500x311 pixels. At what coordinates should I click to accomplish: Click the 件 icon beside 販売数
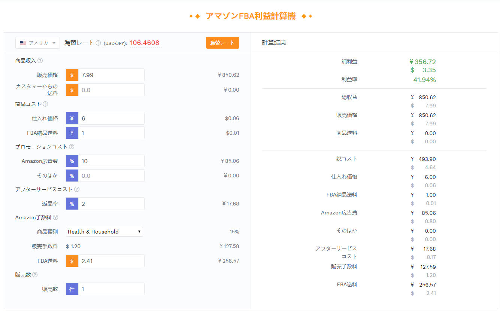point(72,289)
